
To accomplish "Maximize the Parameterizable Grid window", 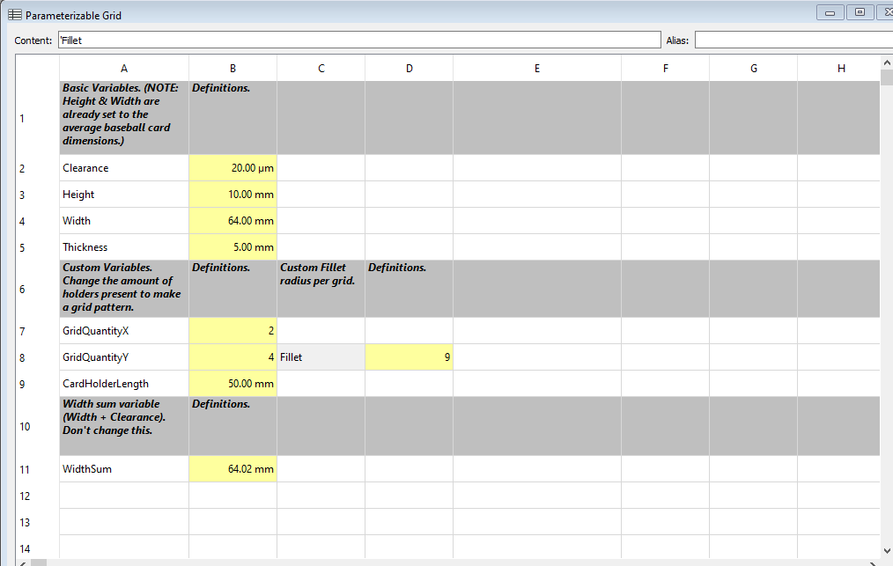I will click(x=860, y=12).
